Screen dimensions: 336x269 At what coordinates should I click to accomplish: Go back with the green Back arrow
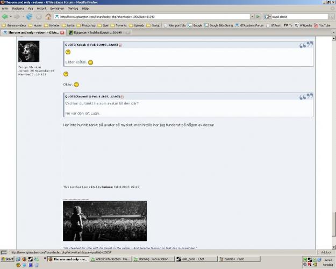point(5,17)
